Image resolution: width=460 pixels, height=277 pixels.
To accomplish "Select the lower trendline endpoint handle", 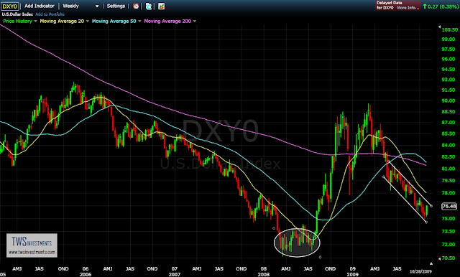I will [426, 222].
